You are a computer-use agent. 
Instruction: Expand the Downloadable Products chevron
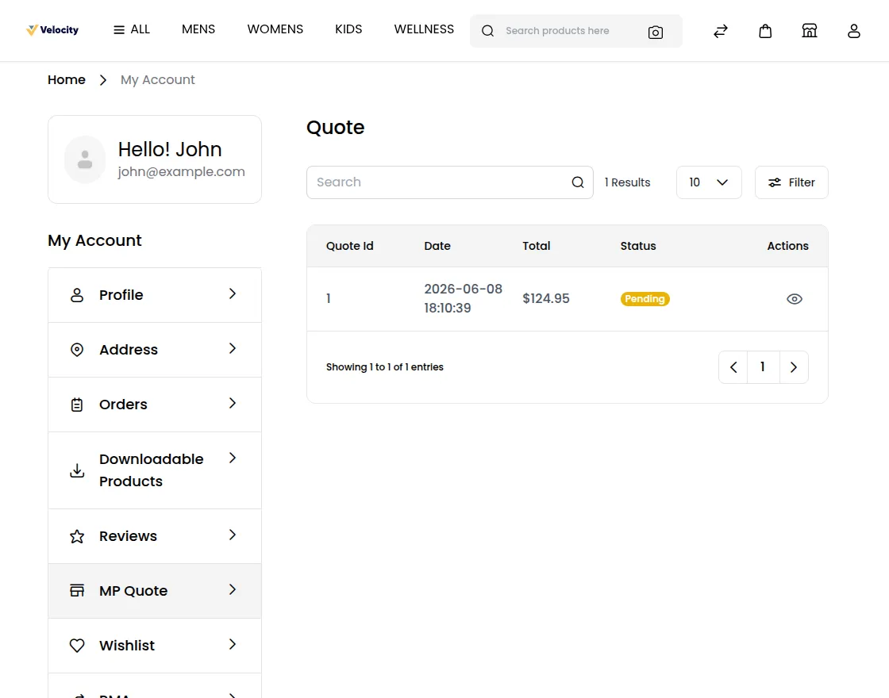point(232,458)
